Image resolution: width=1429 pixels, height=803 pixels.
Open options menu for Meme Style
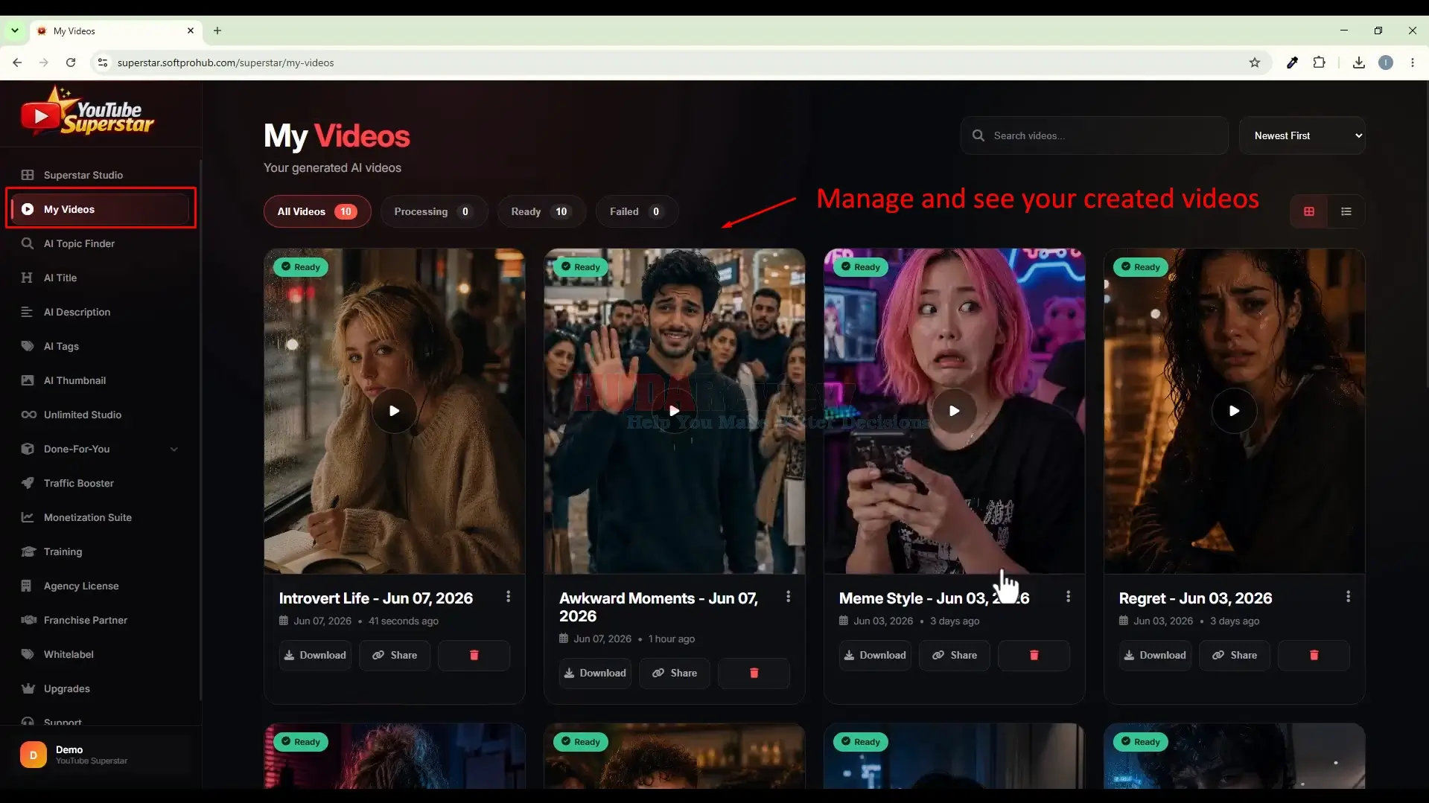point(1069,597)
